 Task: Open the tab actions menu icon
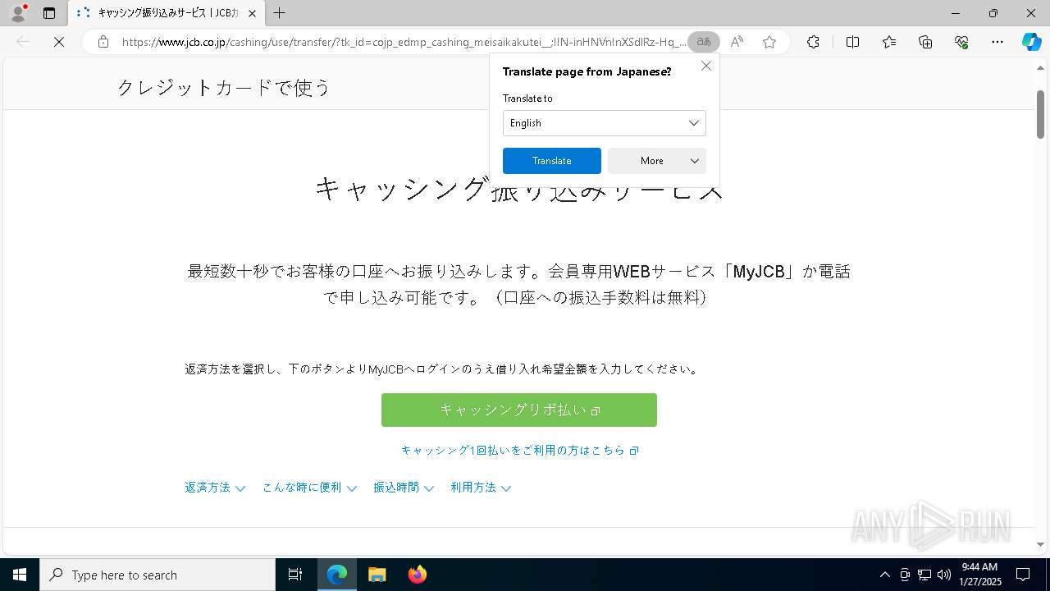49,13
